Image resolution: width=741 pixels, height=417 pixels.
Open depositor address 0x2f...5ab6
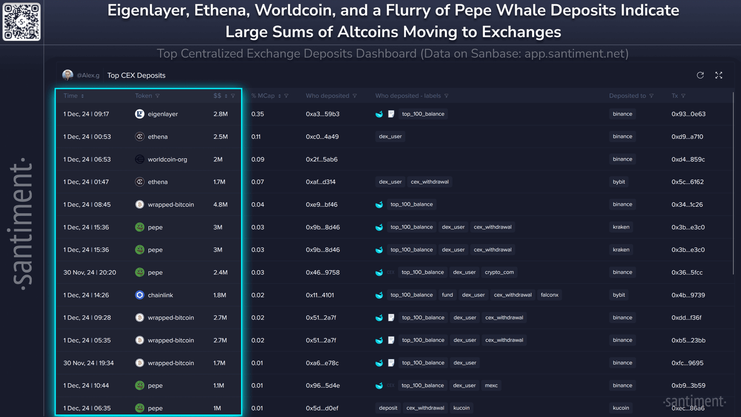321,159
